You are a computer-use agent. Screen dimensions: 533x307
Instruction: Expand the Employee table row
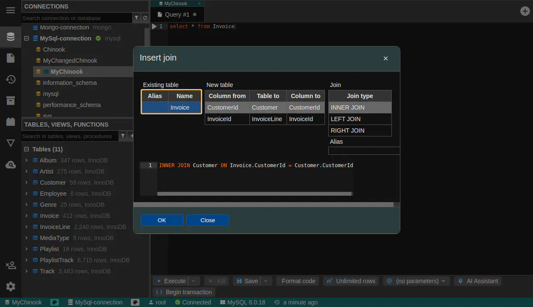(26, 194)
